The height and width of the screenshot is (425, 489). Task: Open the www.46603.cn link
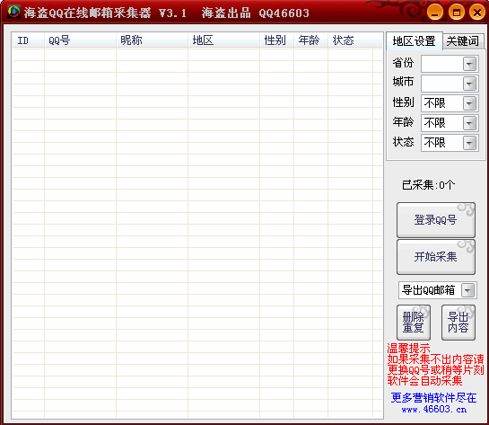(434, 409)
